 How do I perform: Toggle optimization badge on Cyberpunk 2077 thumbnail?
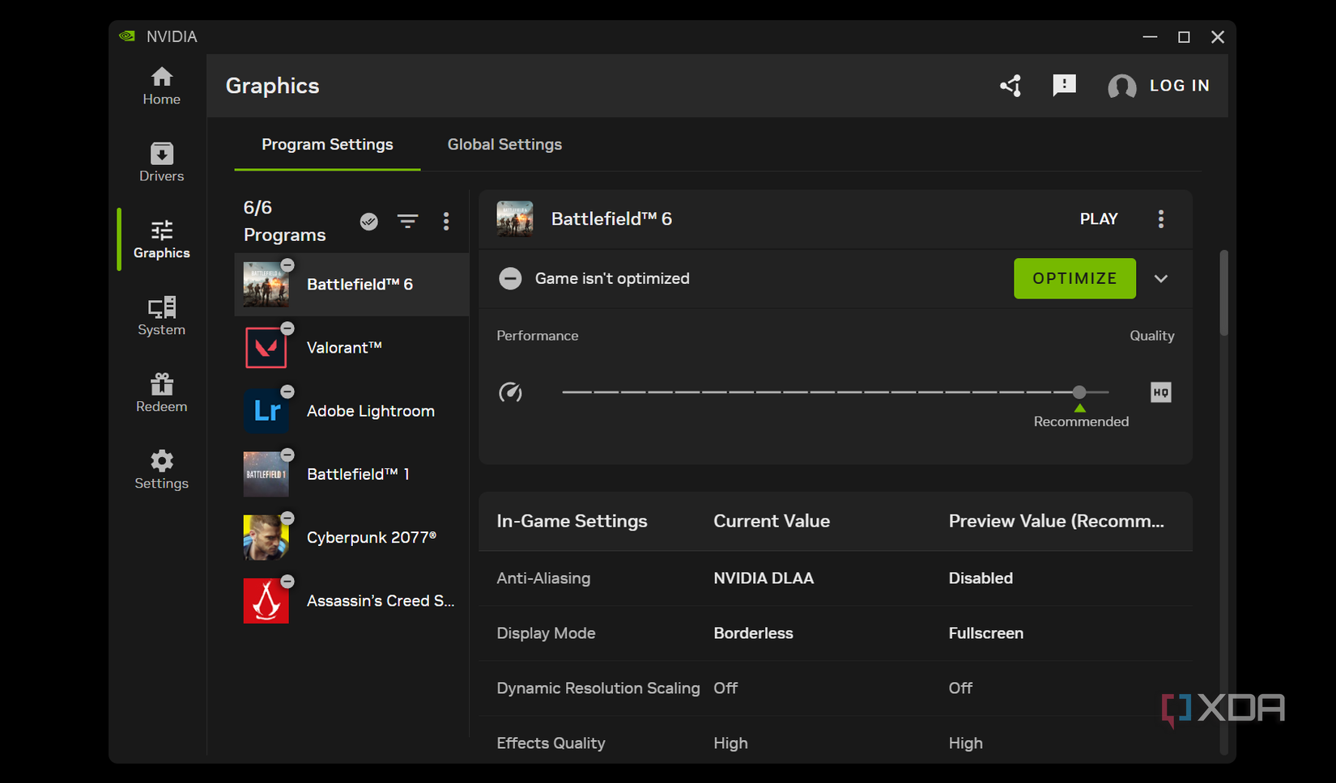tap(287, 518)
